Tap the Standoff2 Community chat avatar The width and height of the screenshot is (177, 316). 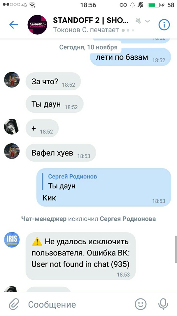[37, 25]
